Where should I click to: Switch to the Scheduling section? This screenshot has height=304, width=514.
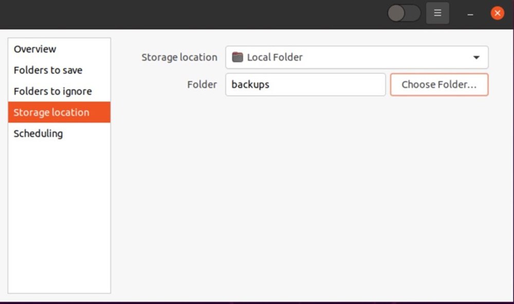(x=38, y=134)
